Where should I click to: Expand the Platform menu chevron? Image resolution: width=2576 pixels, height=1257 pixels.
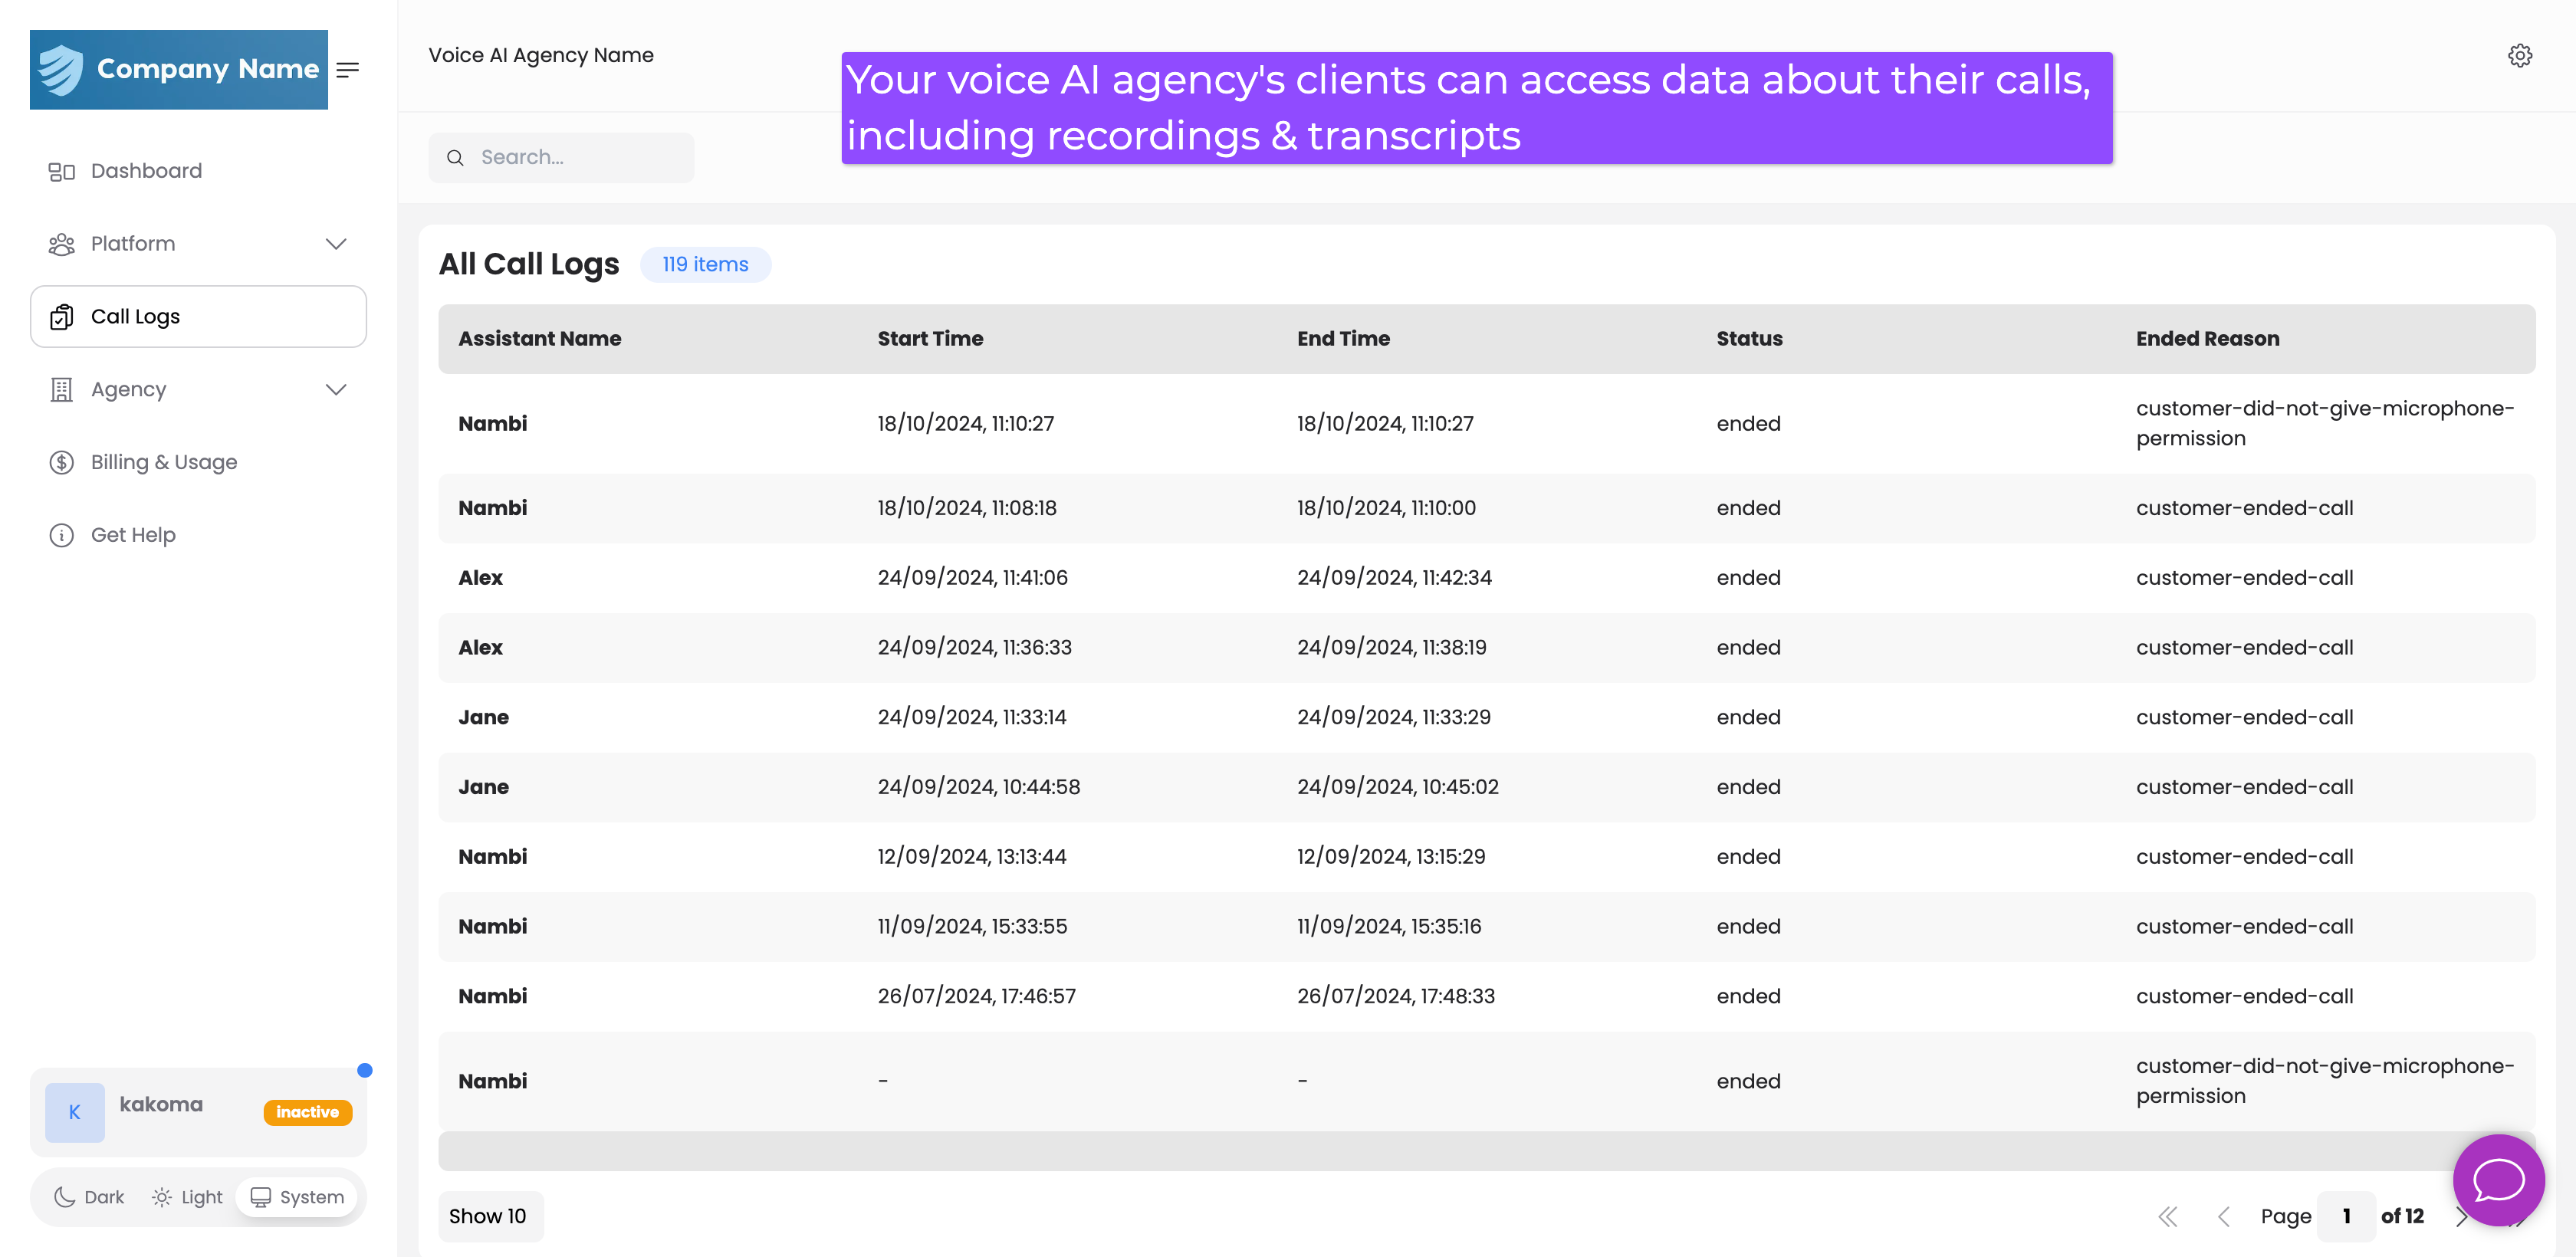click(336, 244)
